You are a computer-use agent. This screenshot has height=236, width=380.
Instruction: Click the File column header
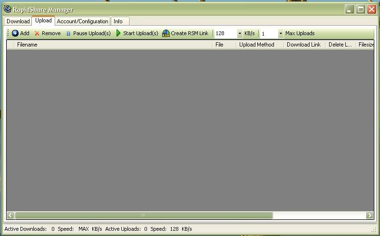point(224,45)
